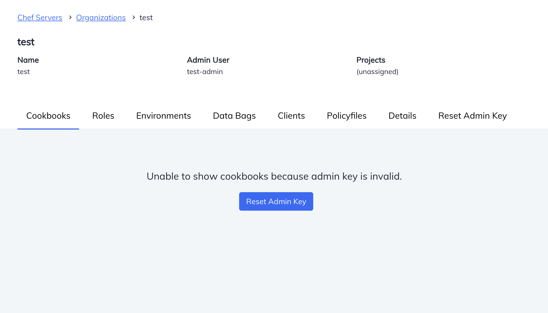Viewport: 548px width, 313px height.
Task: Click the blue Reset Admin Key button
Action: point(276,201)
